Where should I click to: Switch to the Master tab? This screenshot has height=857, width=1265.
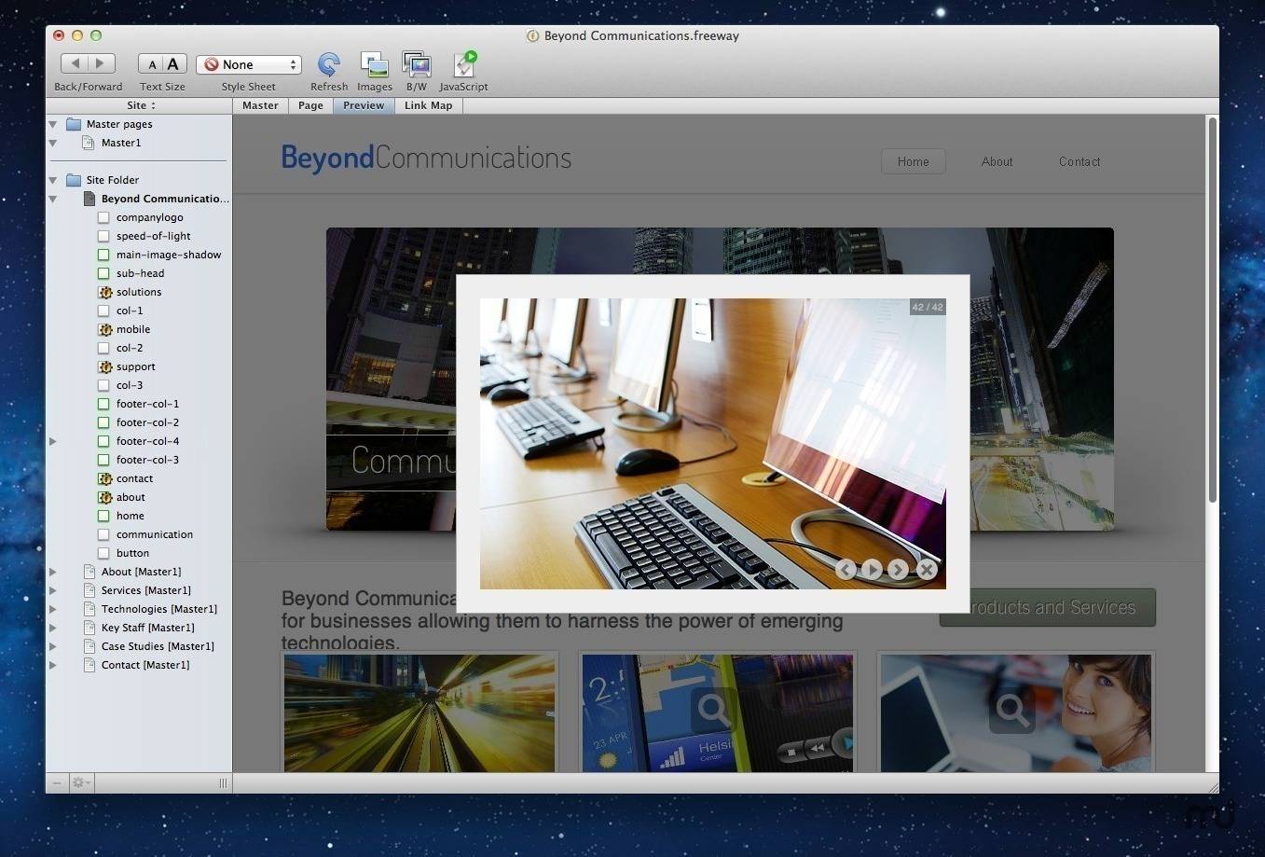(x=260, y=105)
